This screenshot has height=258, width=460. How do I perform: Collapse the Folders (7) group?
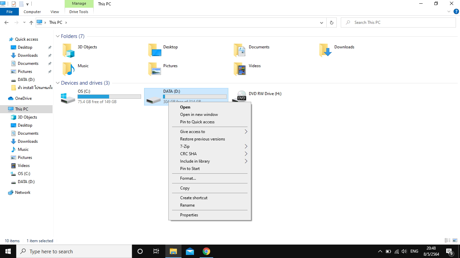[x=58, y=36]
